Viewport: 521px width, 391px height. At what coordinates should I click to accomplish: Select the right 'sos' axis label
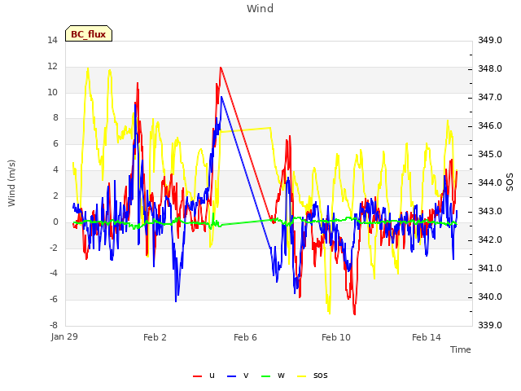pos(510,182)
